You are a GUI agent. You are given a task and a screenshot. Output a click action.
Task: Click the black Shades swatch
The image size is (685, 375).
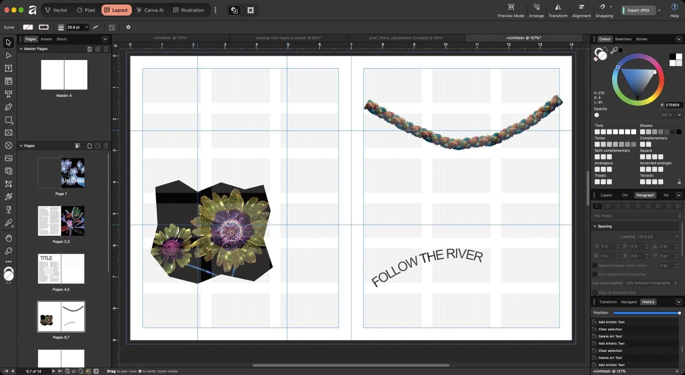pos(679,132)
